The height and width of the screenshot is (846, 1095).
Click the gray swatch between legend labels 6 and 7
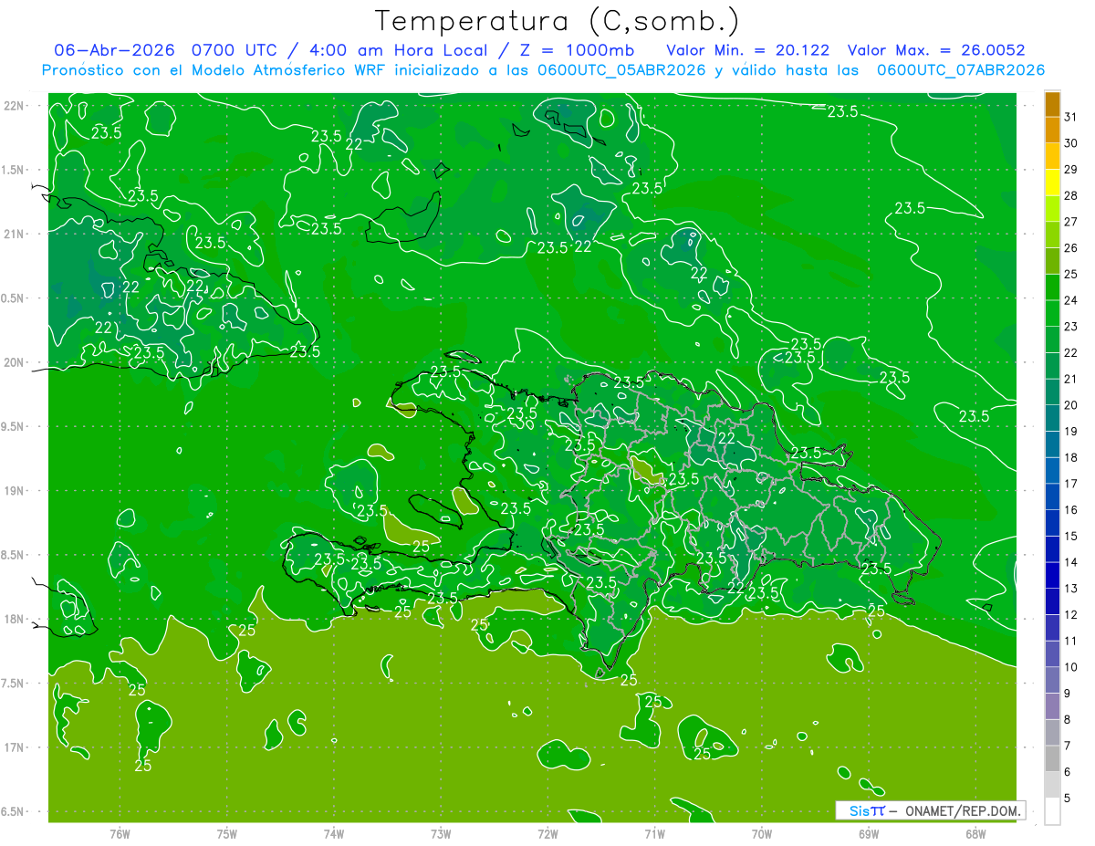[x=1052, y=758]
